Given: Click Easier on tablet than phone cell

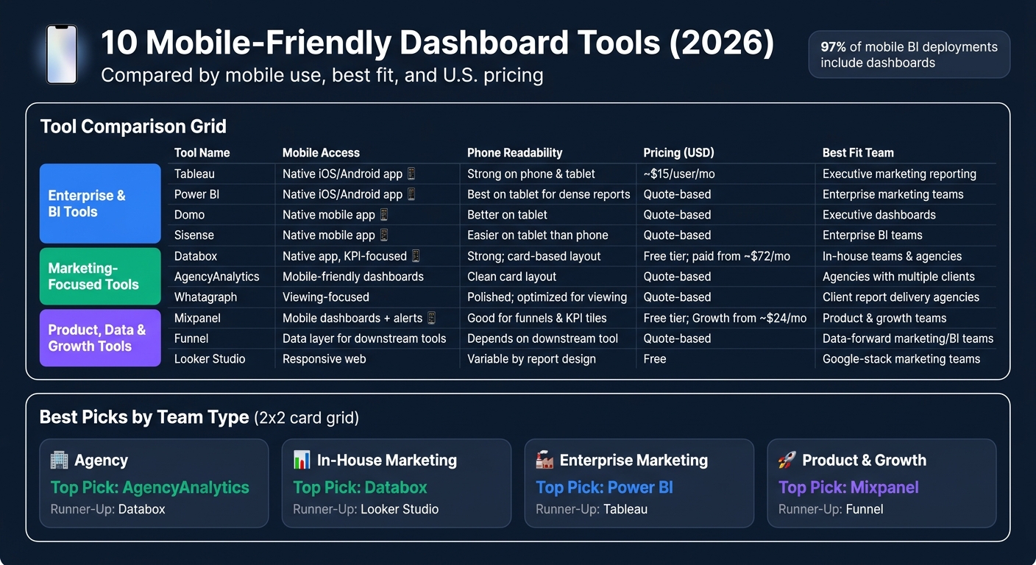Looking at the screenshot, I should pyautogui.click(x=538, y=236).
